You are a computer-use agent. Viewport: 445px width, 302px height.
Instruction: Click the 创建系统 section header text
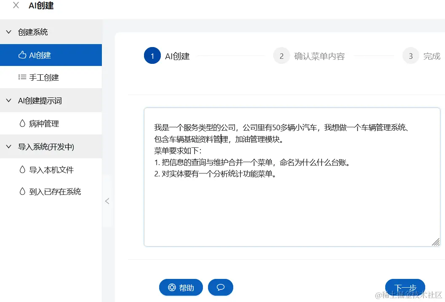(x=33, y=32)
